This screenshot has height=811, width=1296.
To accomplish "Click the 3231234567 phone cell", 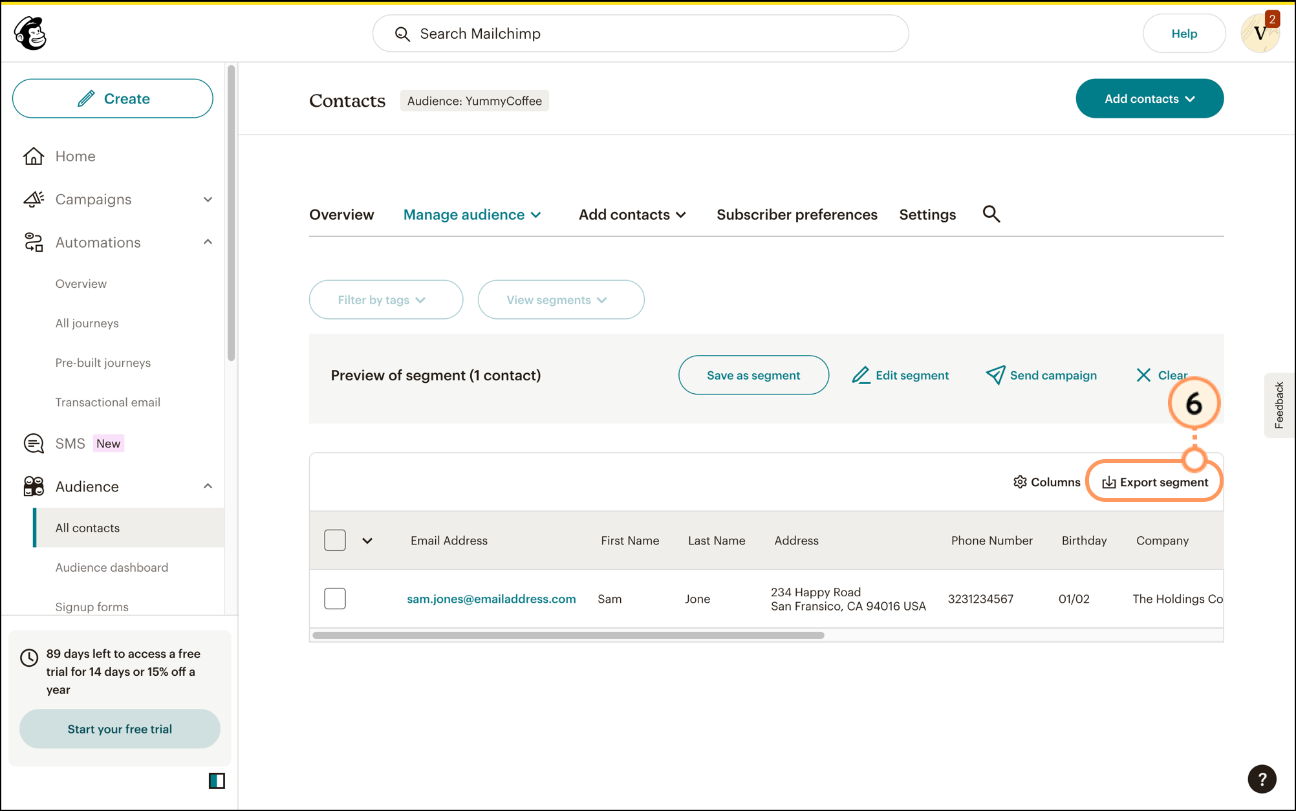I will pyautogui.click(x=980, y=599).
